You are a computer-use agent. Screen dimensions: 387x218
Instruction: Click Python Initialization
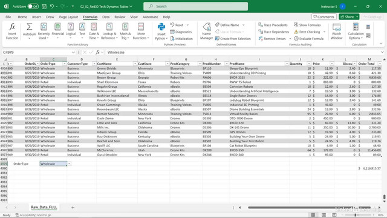181,39
